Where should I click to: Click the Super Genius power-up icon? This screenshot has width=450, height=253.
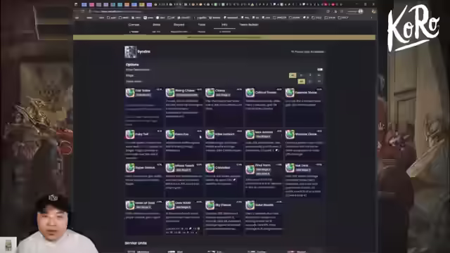130,167
